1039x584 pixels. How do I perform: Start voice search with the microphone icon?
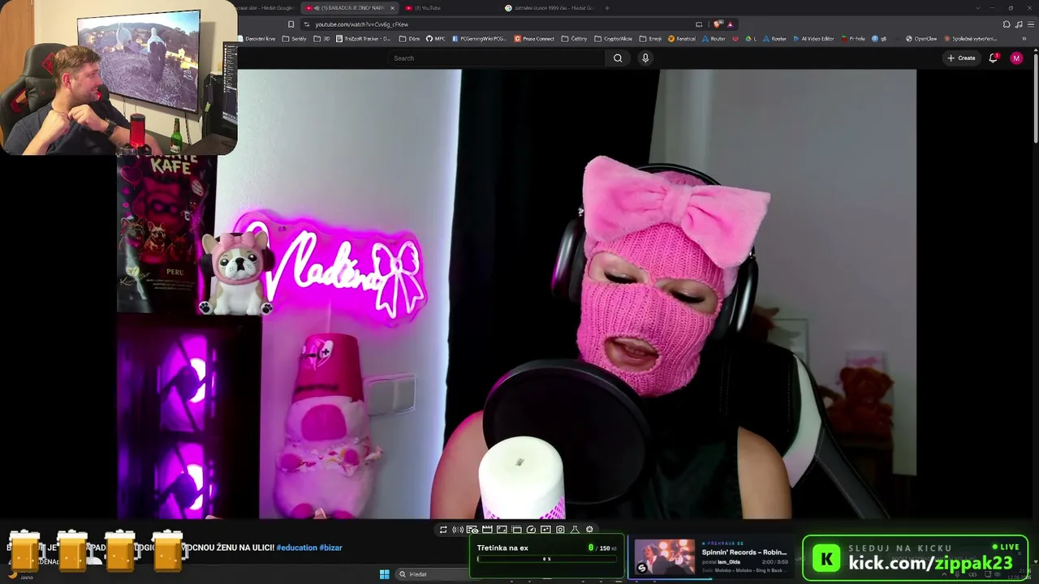coord(645,58)
